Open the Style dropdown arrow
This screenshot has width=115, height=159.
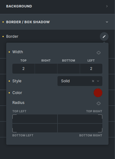click(98, 81)
